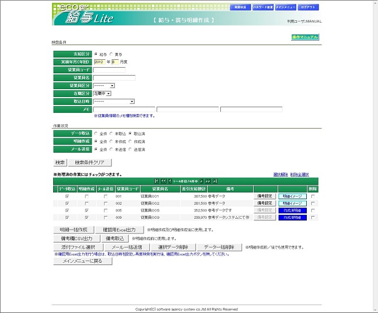The width and height of the screenshot is (378, 313).
Task: Open 作成済明細 for employee 005
Action: click(293, 210)
